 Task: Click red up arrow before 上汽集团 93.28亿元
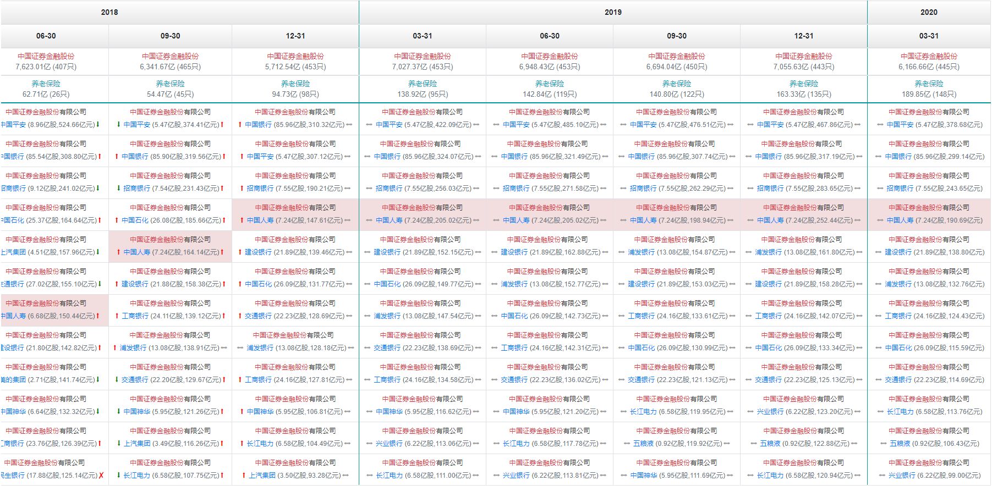(243, 476)
